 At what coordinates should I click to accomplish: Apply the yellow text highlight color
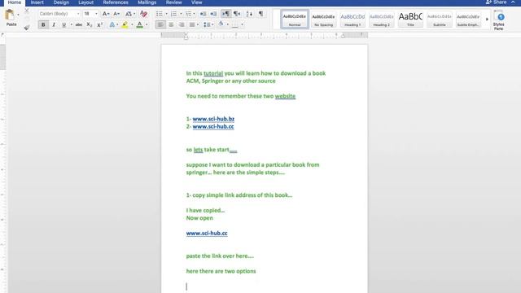tap(125, 24)
